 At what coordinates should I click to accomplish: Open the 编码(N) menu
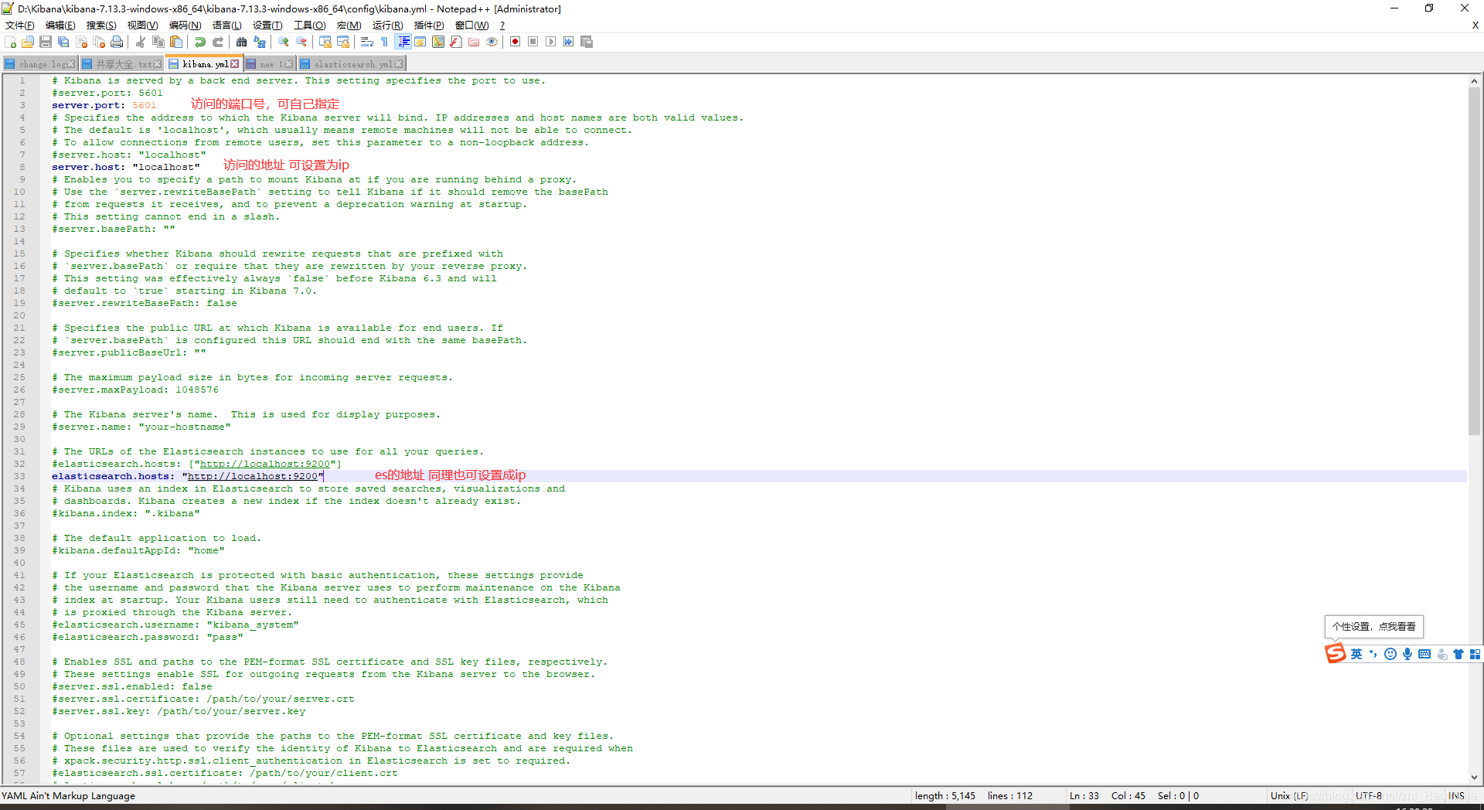(185, 26)
